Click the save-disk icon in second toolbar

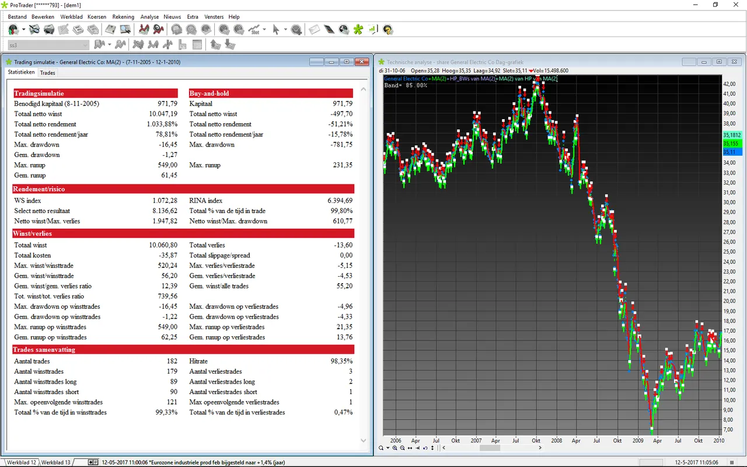[x=99, y=45]
